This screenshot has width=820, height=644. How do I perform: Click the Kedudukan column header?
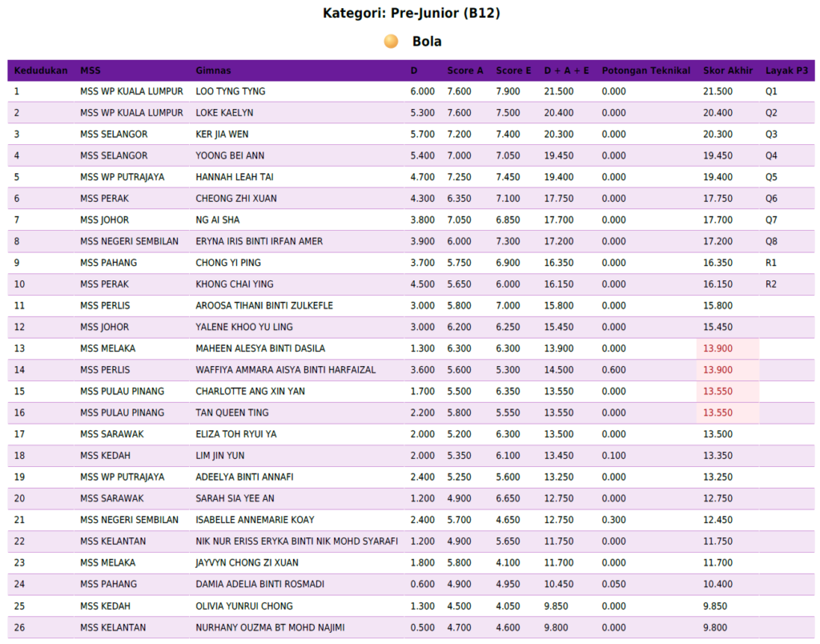tap(41, 70)
